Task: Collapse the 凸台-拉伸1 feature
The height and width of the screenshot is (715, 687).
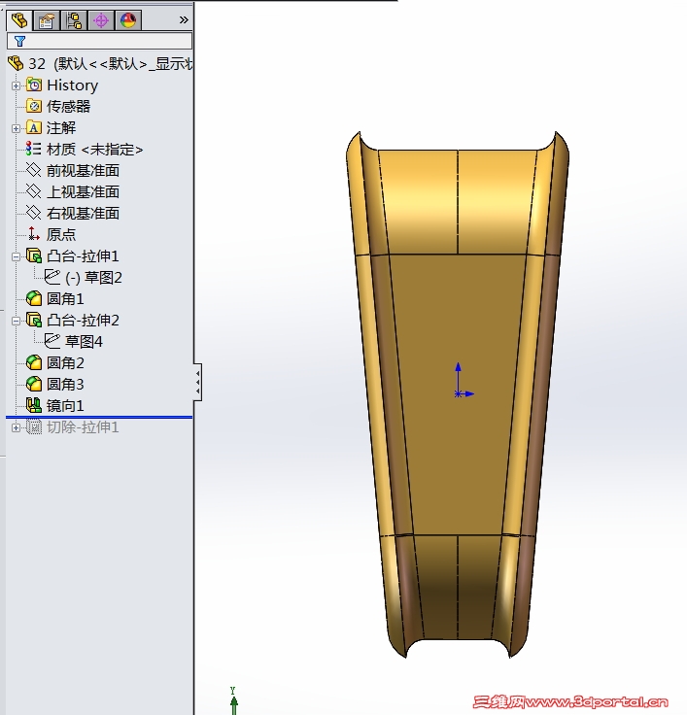Action: (16, 256)
